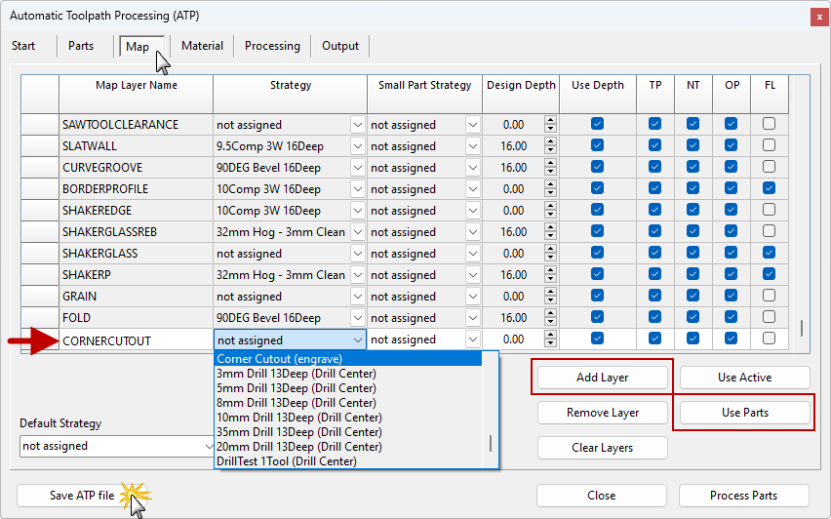Switch to the Material tab
Image resolution: width=831 pixels, height=519 pixels.
[x=202, y=46]
